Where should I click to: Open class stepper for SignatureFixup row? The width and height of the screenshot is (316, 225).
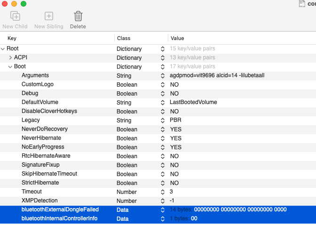click(x=163, y=165)
